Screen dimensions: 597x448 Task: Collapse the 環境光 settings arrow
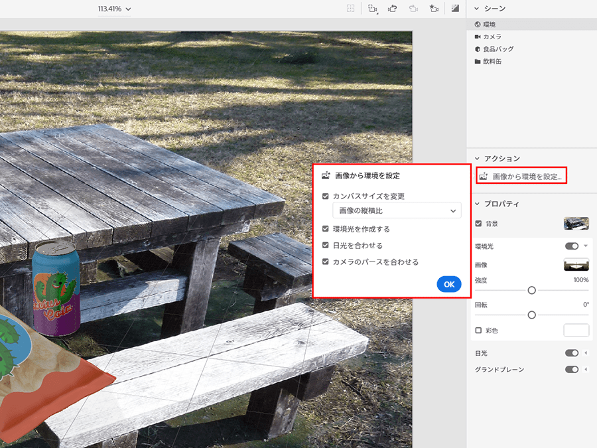[586, 246]
